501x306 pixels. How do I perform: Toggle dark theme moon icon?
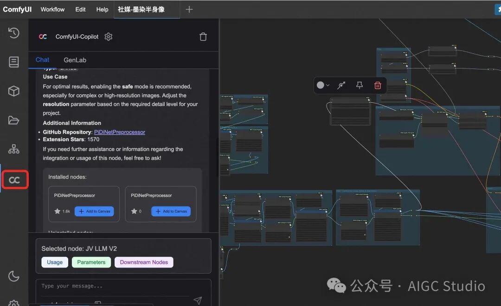coord(14,276)
